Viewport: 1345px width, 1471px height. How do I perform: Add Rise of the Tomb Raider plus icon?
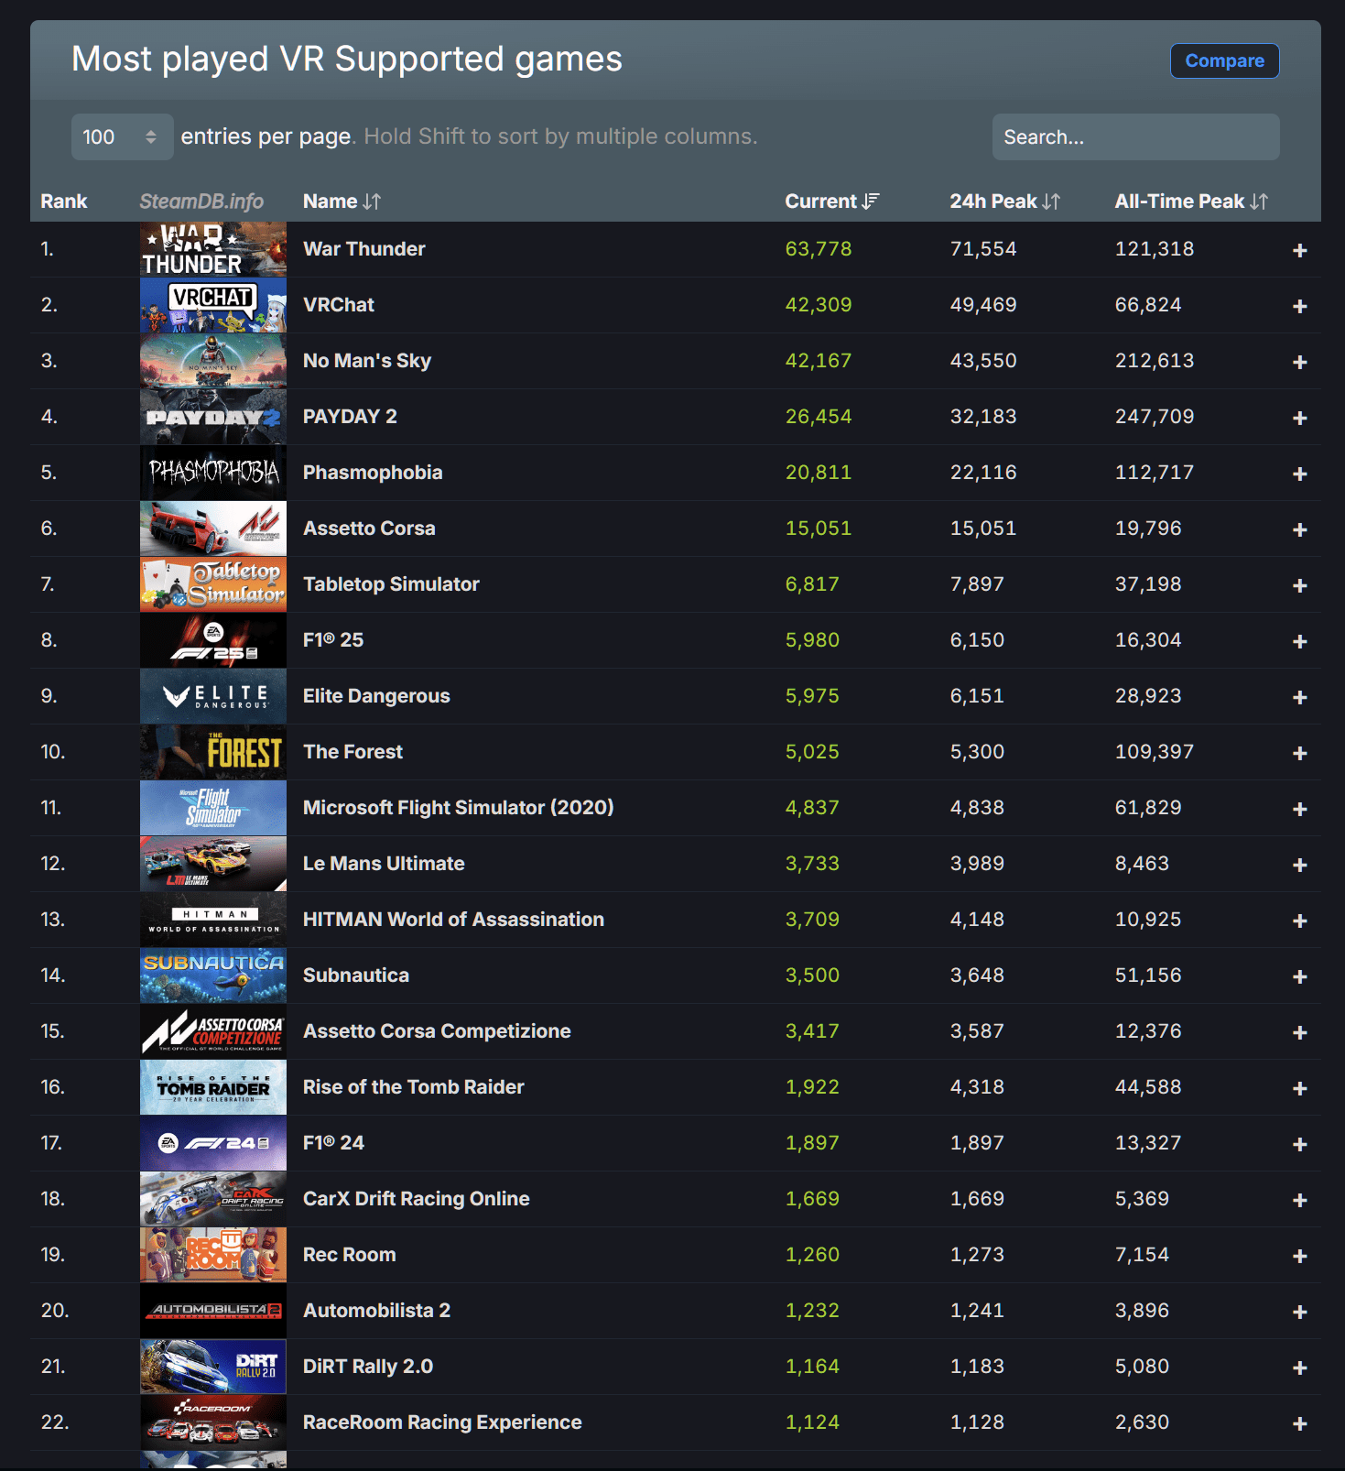(x=1299, y=1088)
